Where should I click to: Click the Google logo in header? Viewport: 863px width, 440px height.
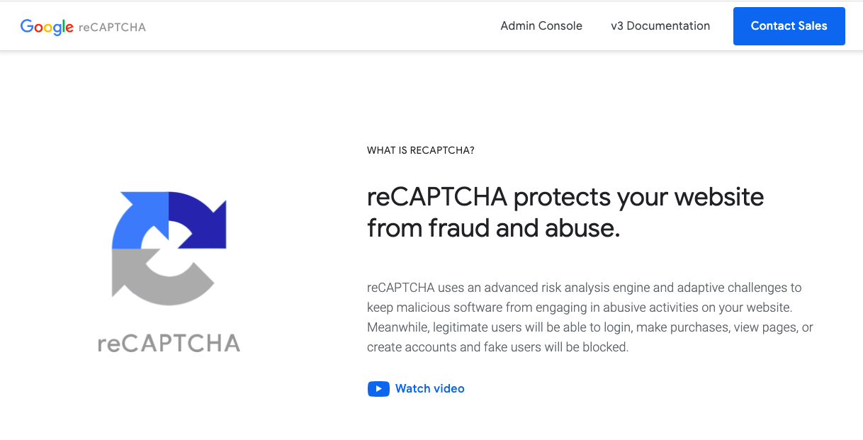[47, 27]
